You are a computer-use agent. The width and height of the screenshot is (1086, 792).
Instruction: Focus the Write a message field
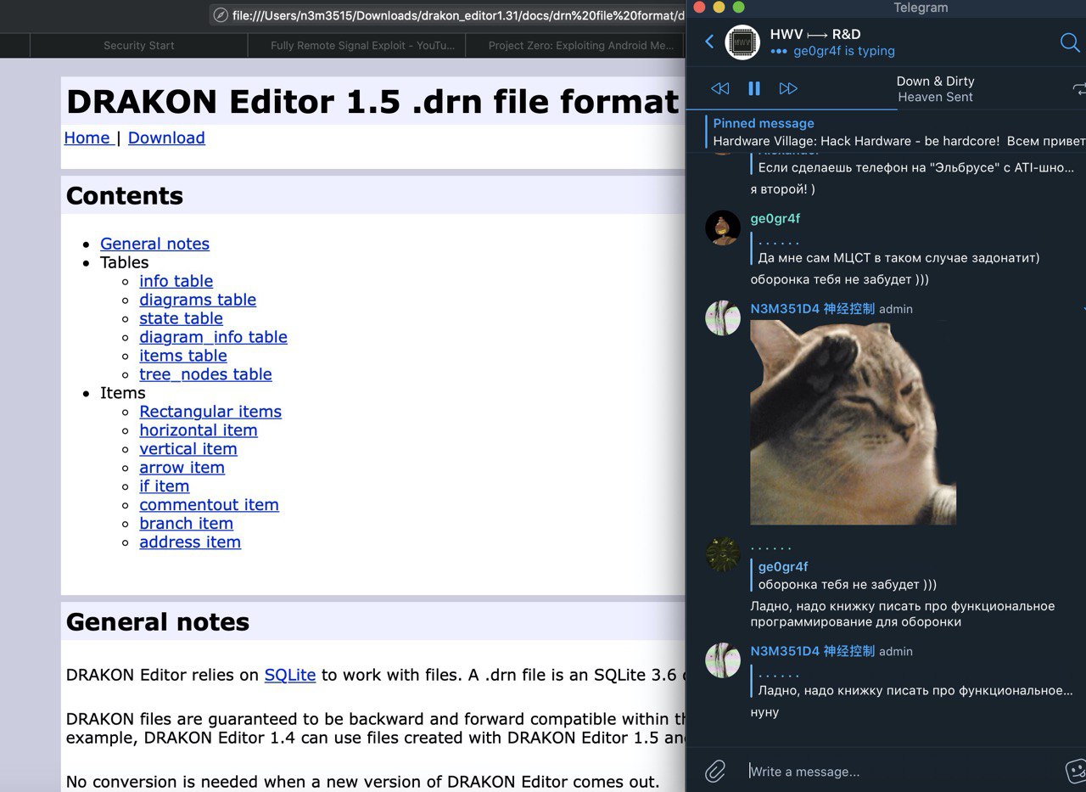coord(901,772)
